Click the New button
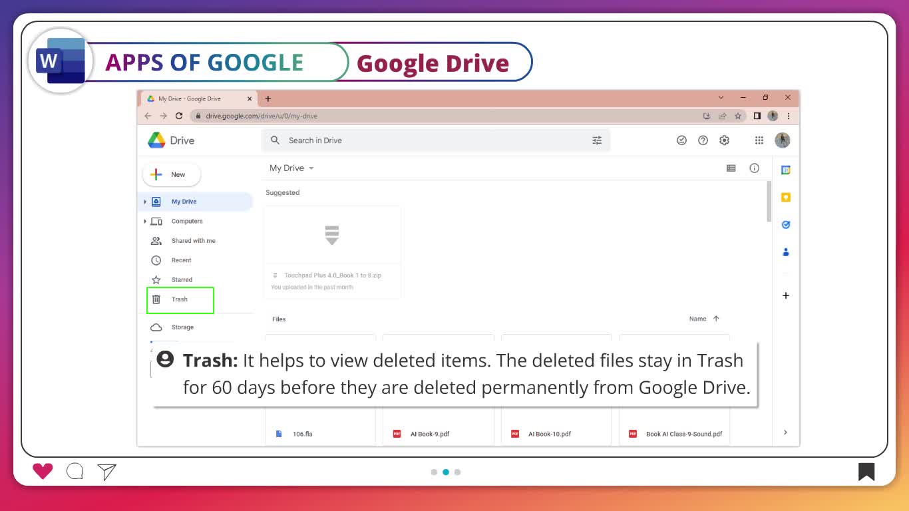This screenshot has width=909, height=511. [172, 174]
